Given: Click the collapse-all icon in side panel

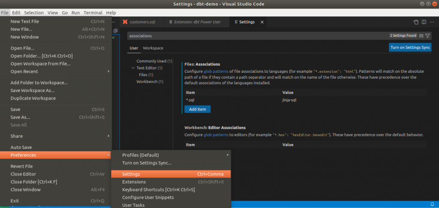Looking at the screenshot, I should (x=115, y=31).
